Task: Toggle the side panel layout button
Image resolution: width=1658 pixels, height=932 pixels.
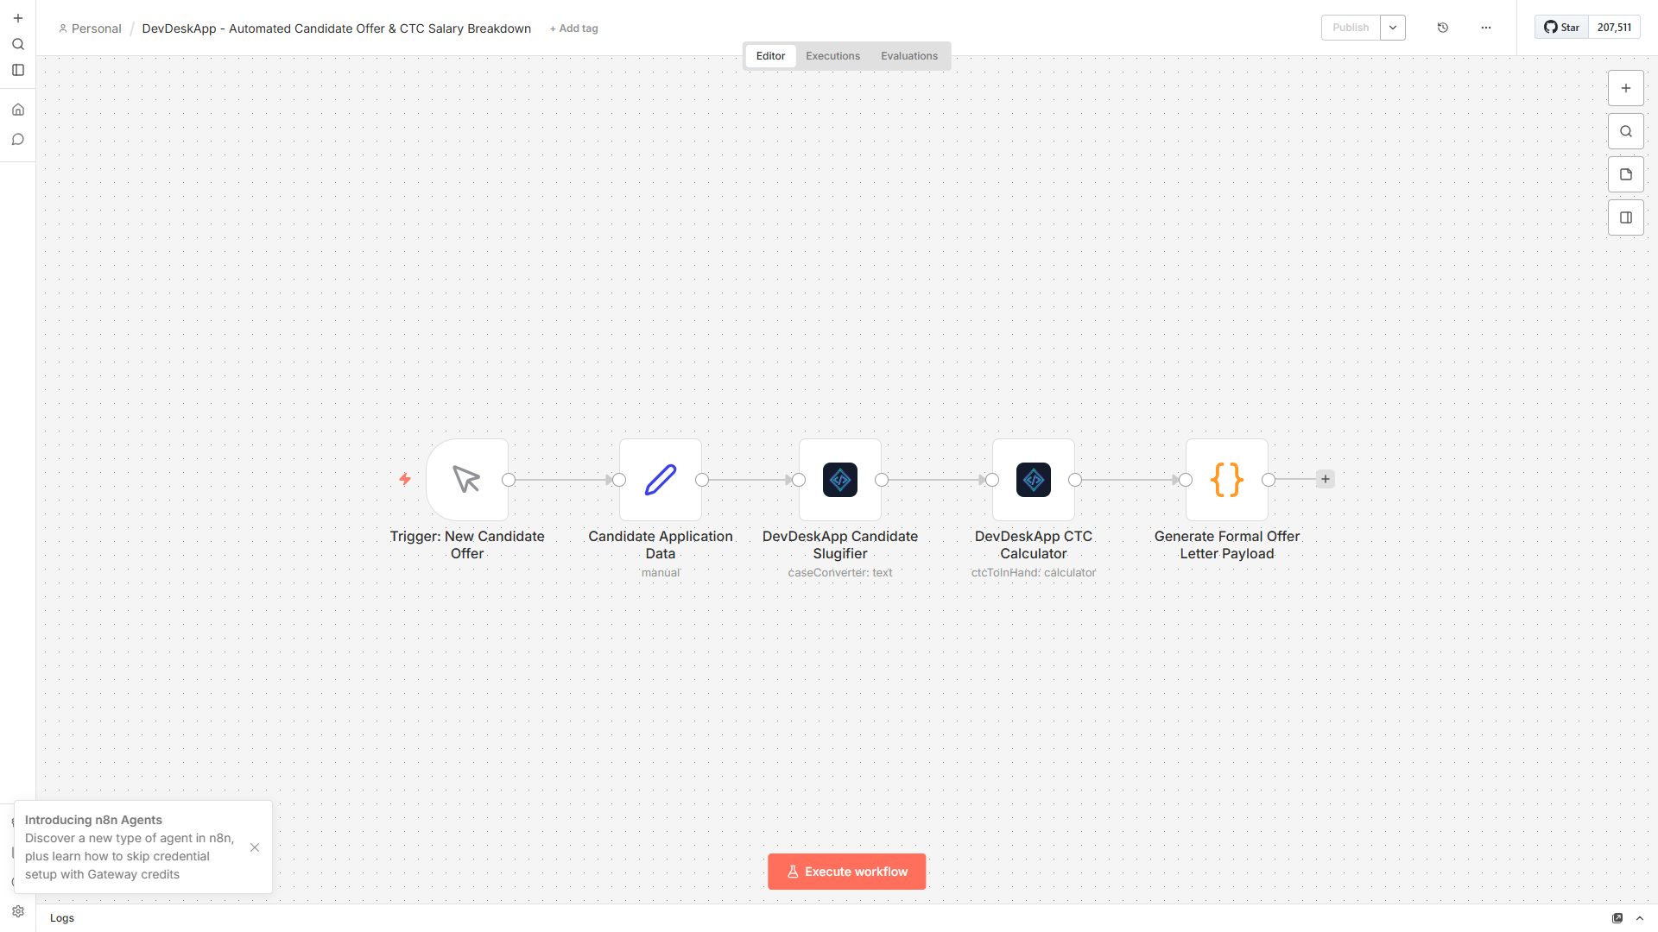Action: pos(1625,217)
